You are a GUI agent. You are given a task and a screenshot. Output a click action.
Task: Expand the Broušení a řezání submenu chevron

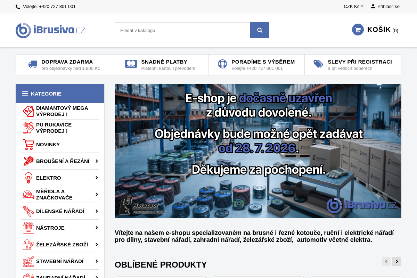pos(97,161)
